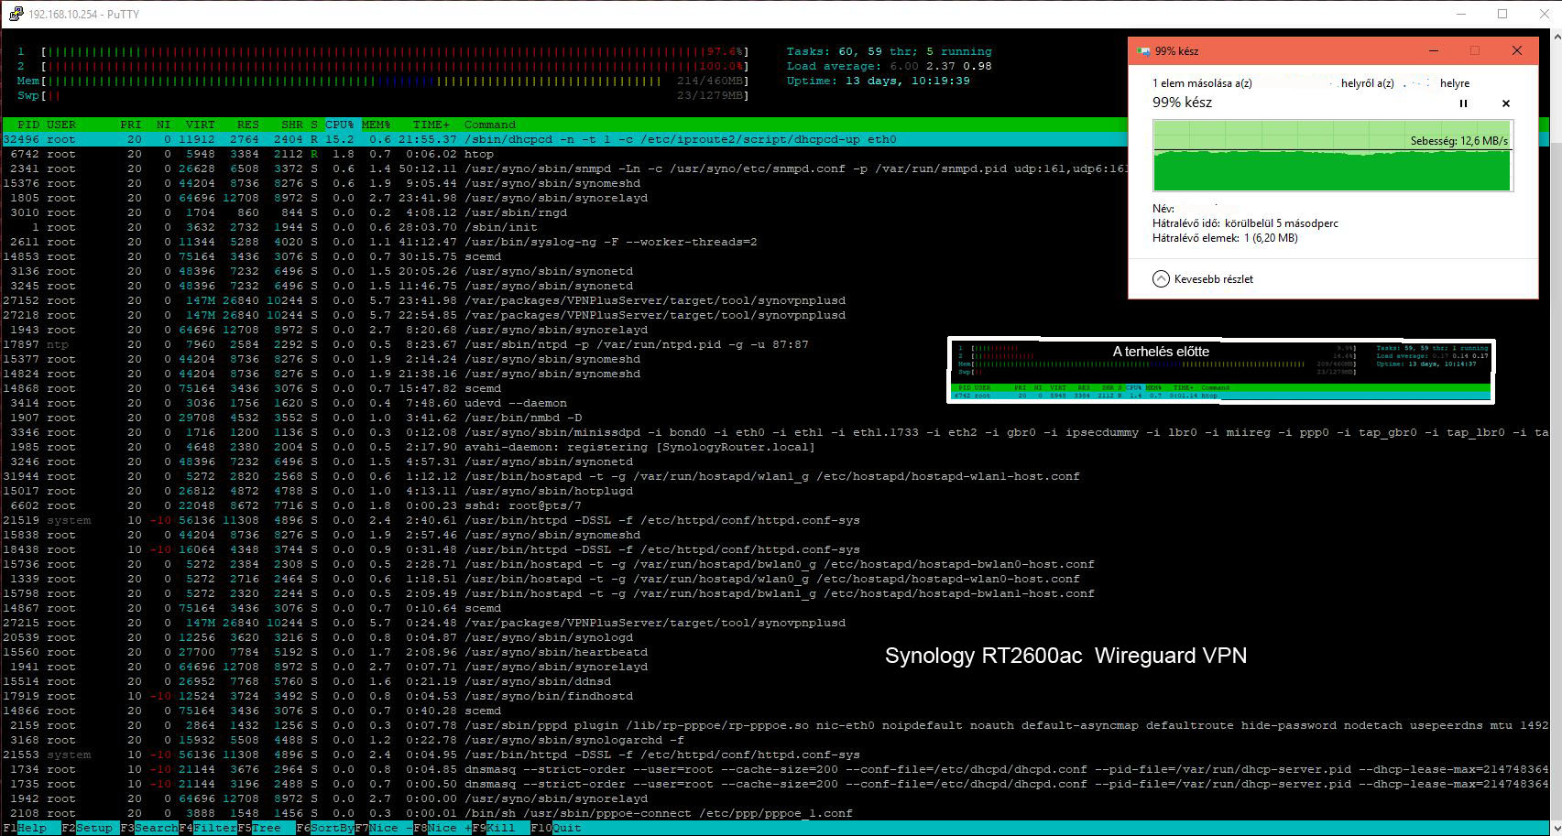Image resolution: width=1562 pixels, height=836 pixels.
Task: Maximize the PuTTY window
Action: click(1502, 14)
